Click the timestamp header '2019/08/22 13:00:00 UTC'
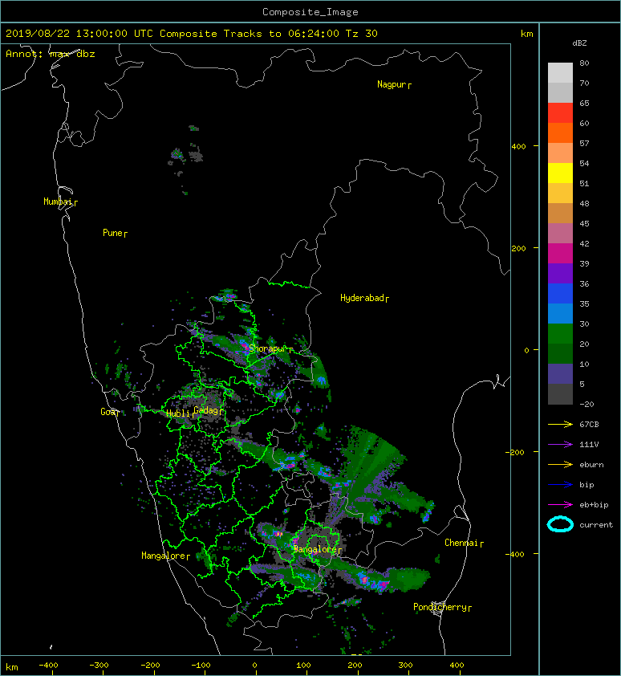The height and width of the screenshot is (676, 621). point(79,34)
